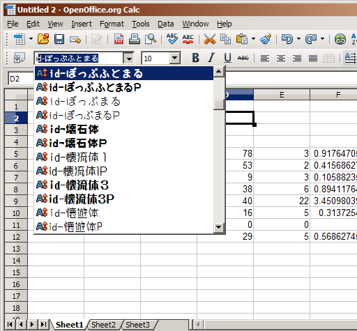Toggle Italic formatting
The height and width of the screenshot is (331, 357).
211,58
